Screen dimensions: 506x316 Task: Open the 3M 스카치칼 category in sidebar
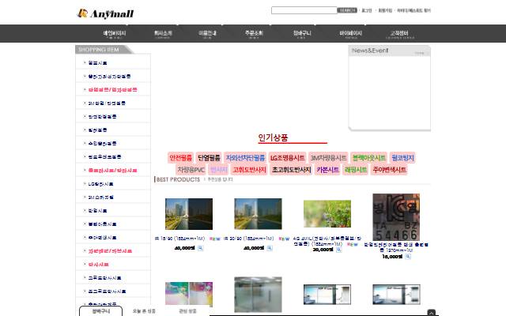(100, 197)
